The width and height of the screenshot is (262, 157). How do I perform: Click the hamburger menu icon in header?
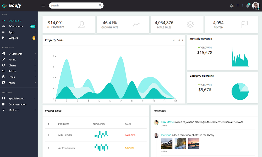tap(43, 6)
